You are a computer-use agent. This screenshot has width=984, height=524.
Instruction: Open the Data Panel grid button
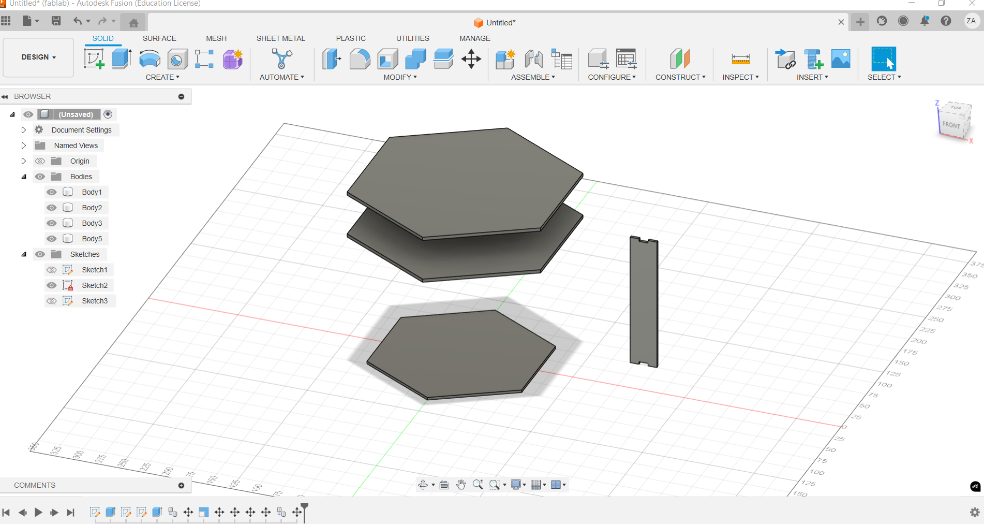coord(6,21)
